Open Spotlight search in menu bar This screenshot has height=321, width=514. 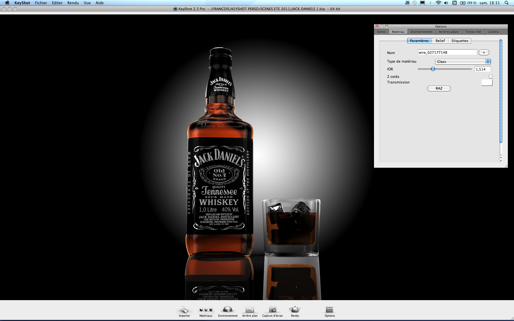pyautogui.click(x=507, y=3)
